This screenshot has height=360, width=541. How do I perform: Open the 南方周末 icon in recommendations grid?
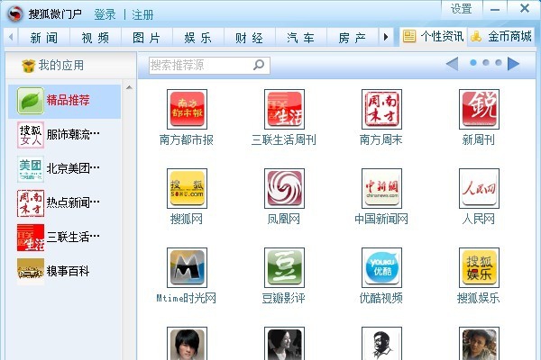pyautogui.click(x=381, y=109)
